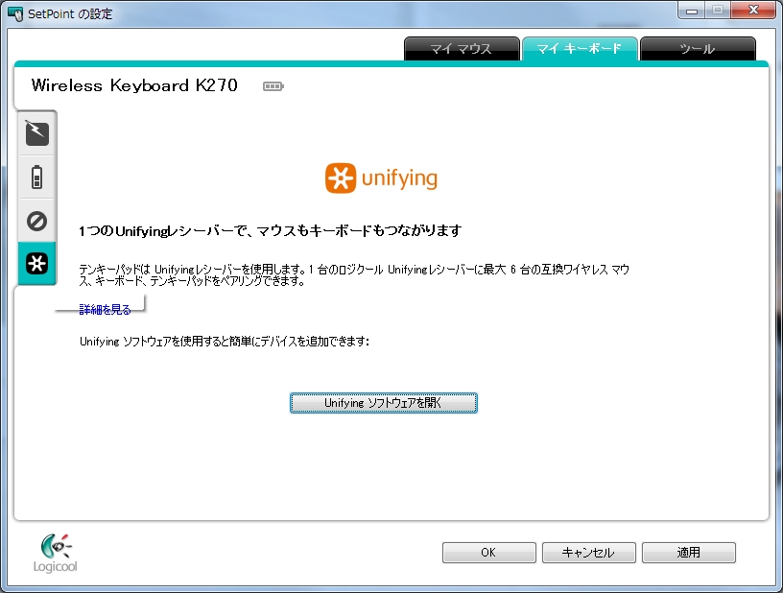Open the keyboard battery sidebar icon
This screenshot has height=593, width=783.
click(37, 178)
